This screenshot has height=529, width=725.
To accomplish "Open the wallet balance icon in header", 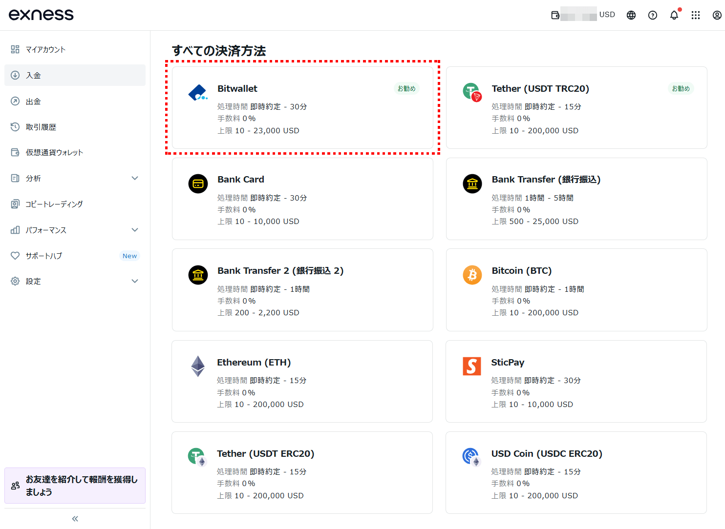I will (x=555, y=15).
